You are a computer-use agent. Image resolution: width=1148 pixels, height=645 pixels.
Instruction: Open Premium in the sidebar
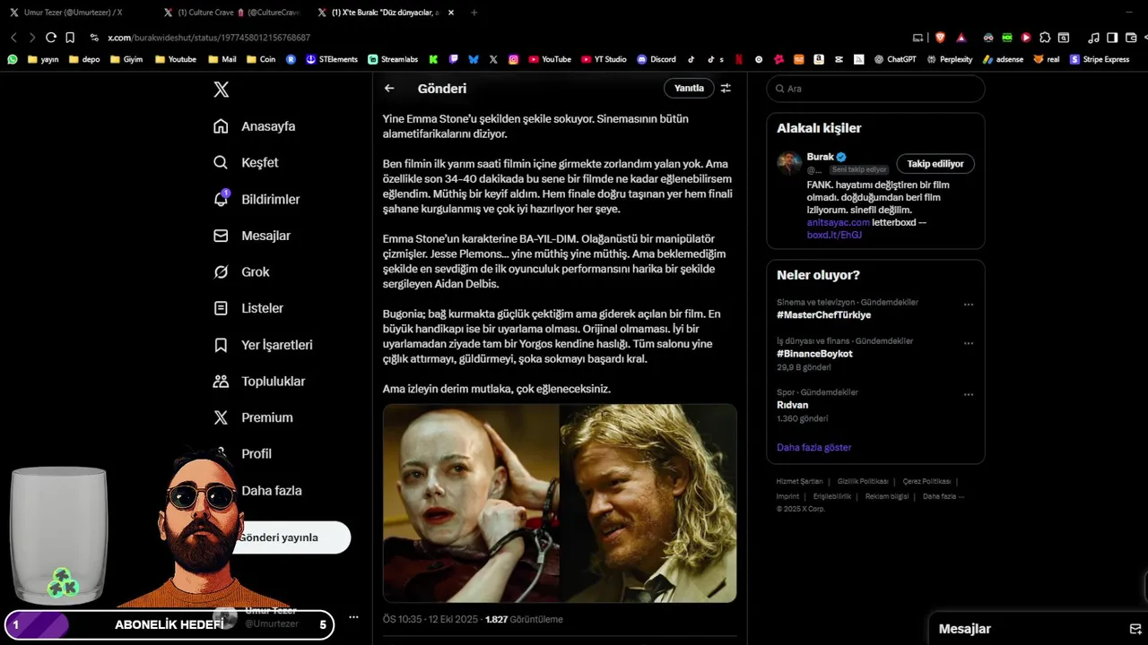click(x=253, y=417)
